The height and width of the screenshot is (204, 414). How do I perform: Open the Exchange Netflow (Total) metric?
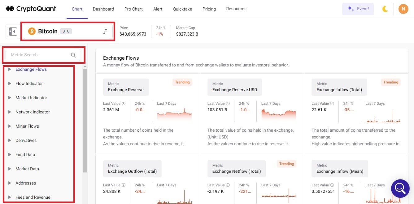(x=237, y=168)
